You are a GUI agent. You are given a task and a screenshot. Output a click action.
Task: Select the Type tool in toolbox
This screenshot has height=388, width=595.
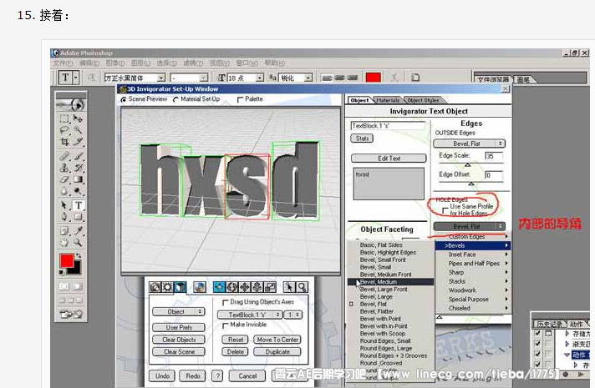[x=78, y=205]
